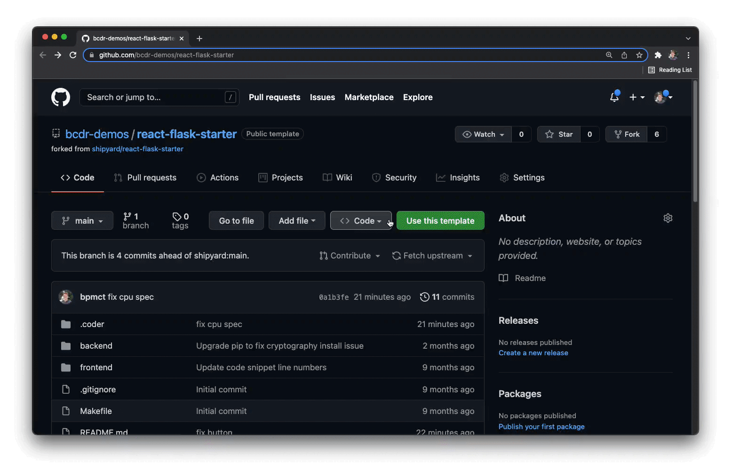Viewport: 732px width, 468px height.
Task: Expand the Code clone dropdown
Action: pos(361,221)
